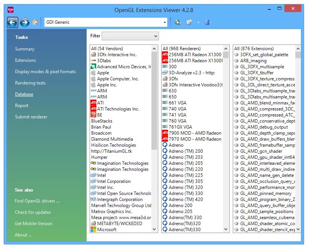Viewport: 310px width, 250px height.
Task: Open the Extensions task
Action: pyautogui.click(x=25, y=60)
